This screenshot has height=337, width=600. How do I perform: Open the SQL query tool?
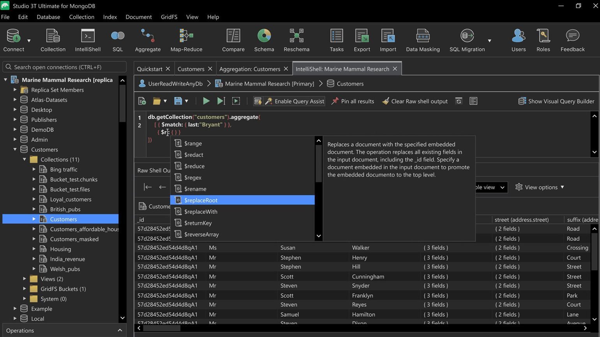[118, 40]
